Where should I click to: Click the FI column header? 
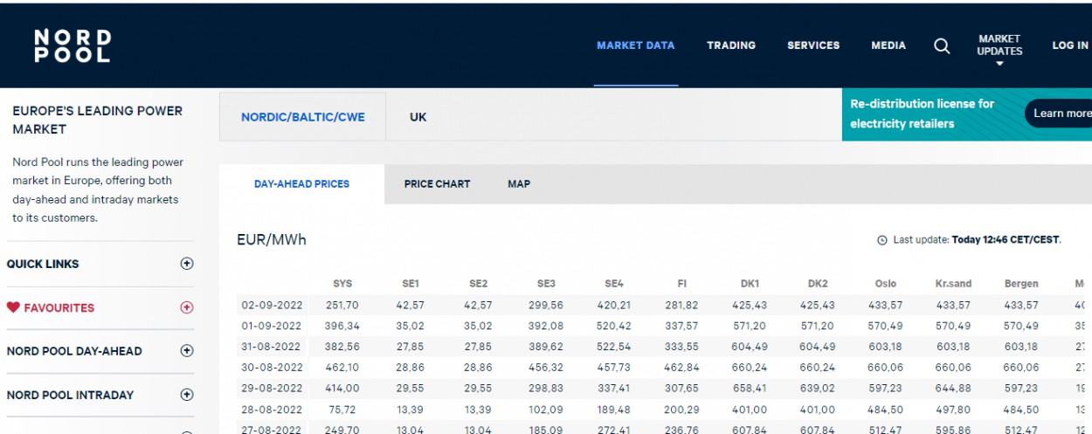(682, 284)
